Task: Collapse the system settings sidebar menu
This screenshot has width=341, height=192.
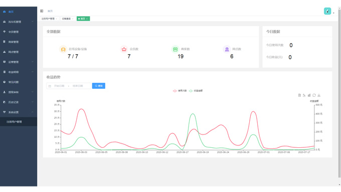Action: coord(19,112)
